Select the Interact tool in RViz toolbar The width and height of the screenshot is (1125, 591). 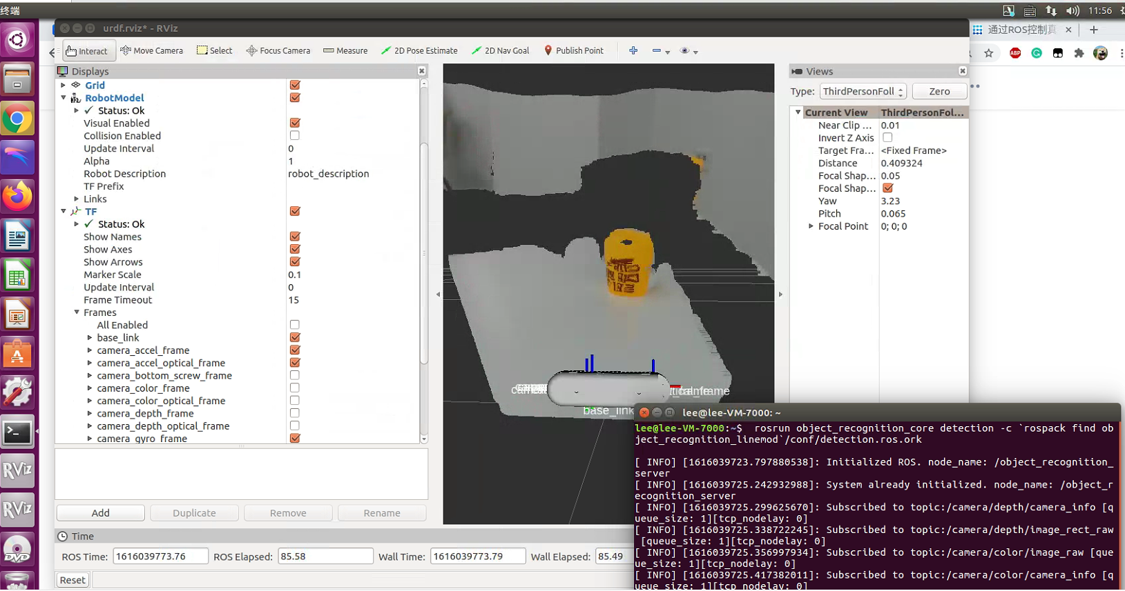pos(87,51)
